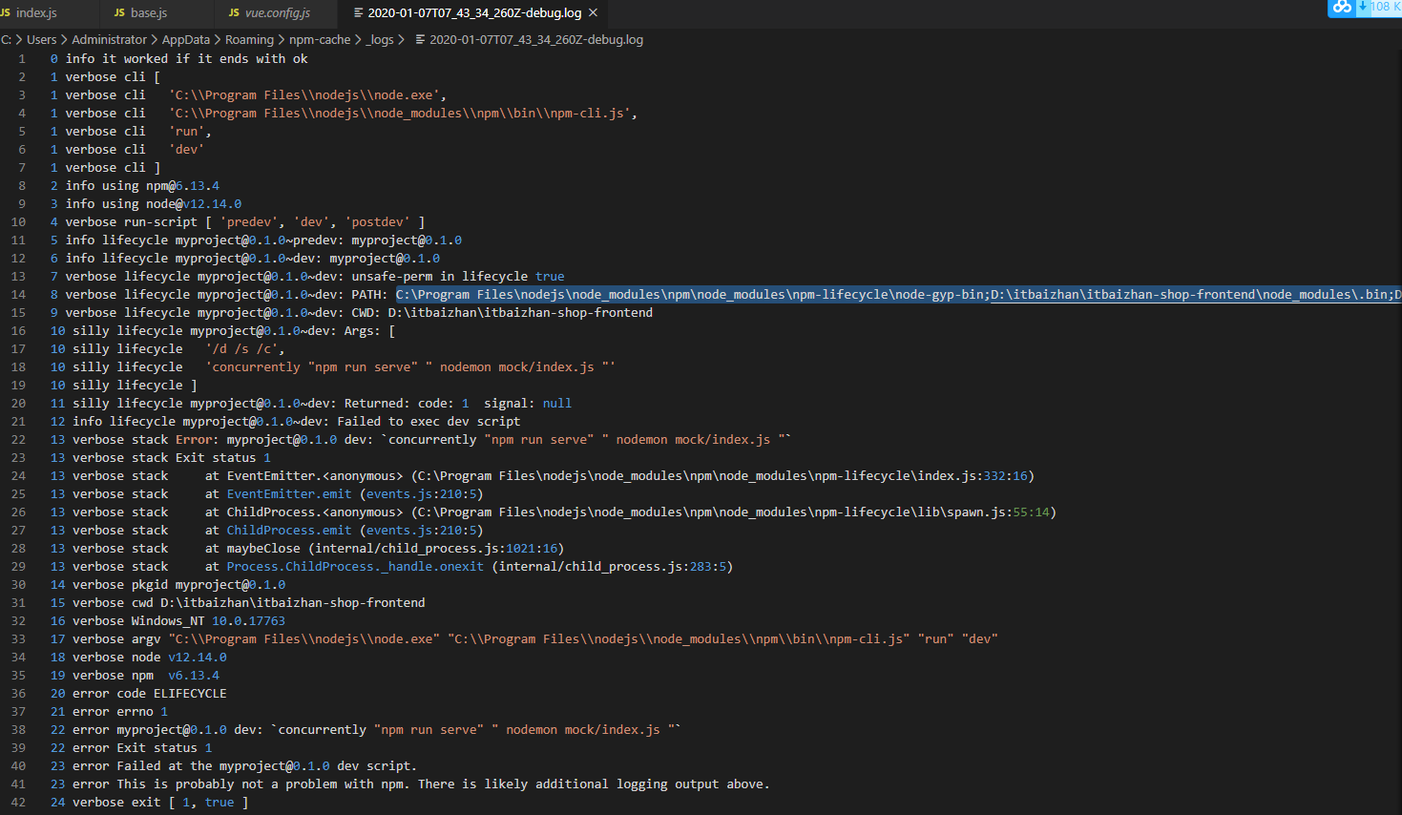The image size is (1402, 815).
Task: Click the 'npm-cli.js' path string on line 4
Action: 403,114
